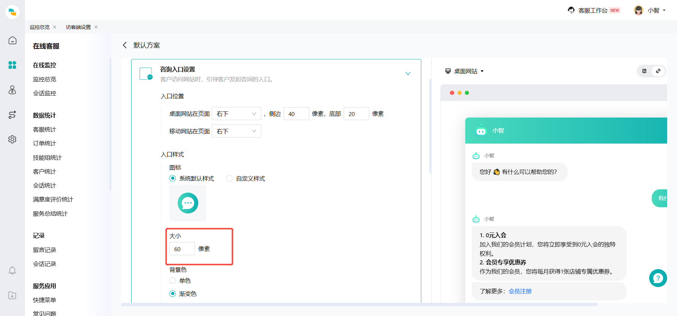677x316 pixels.
Task: Select the 单色 background radio option
Action: pos(173,280)
